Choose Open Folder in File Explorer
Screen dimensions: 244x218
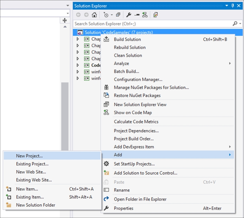pyautogui.click(x=168, y=199)
